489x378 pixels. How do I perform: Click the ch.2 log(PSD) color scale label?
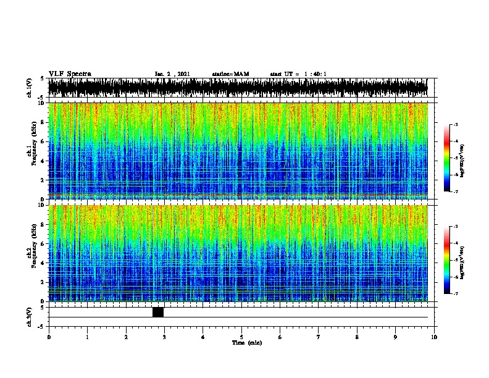click(462, 262)
